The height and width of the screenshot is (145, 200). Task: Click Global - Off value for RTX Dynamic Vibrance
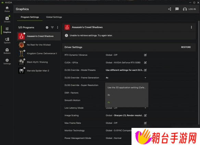112,55
